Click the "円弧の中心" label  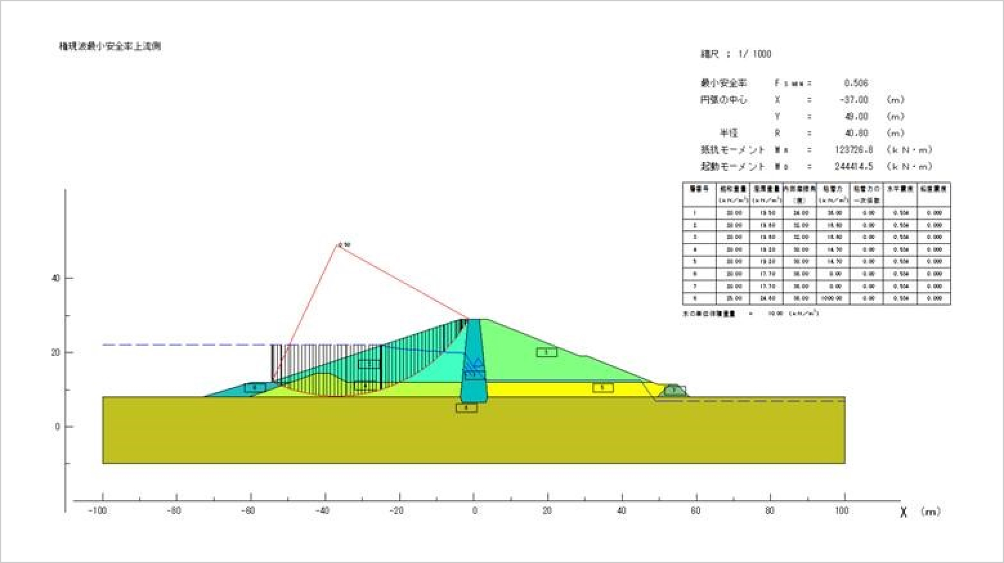click(723, 100)
